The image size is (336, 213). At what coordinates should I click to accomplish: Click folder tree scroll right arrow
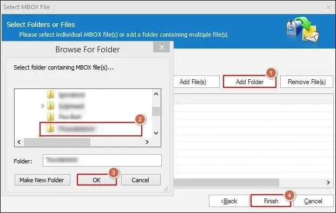[x=147, y=142]
